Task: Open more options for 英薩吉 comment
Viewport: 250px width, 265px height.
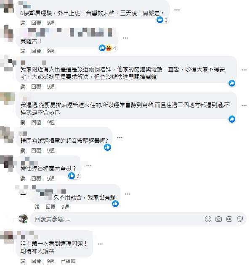Action: (x=125, y=38)
